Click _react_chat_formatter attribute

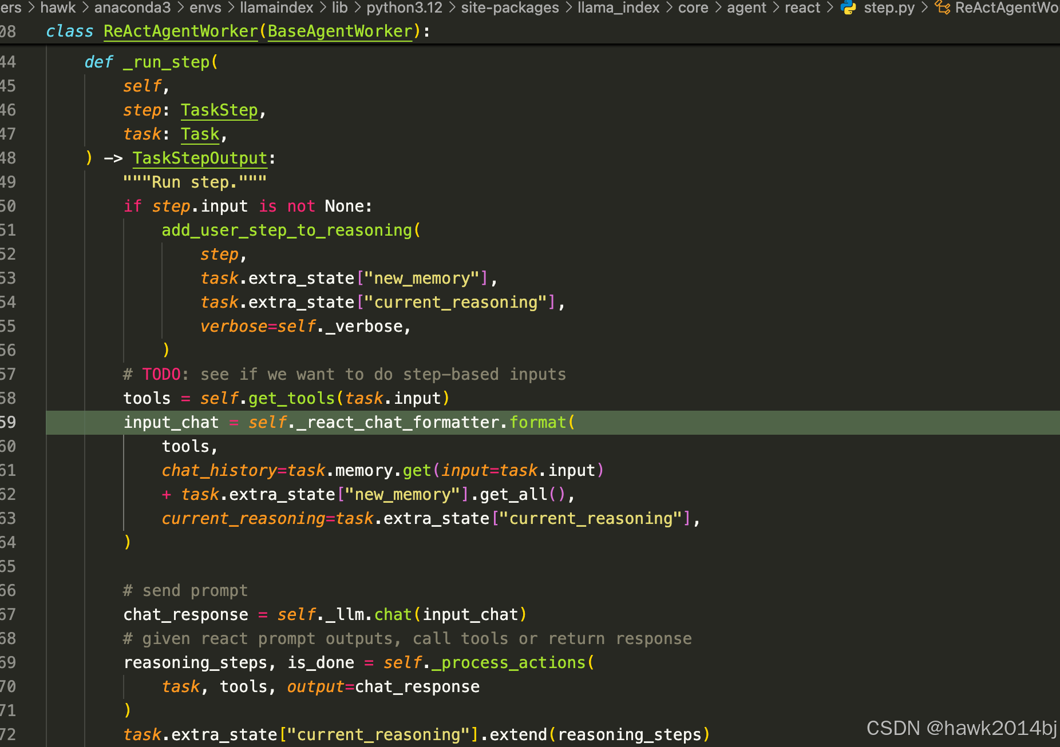[x=398, y=422]
